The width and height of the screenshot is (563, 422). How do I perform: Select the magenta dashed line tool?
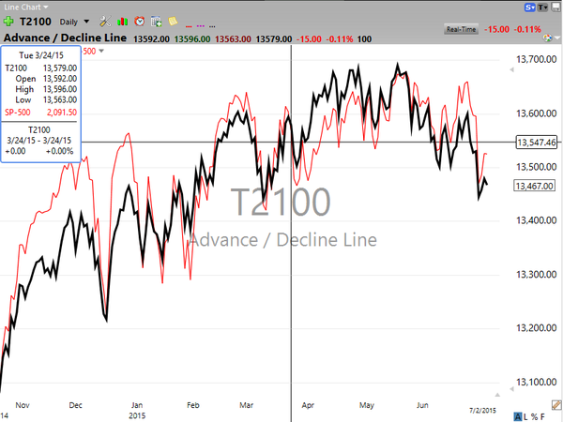pos(201,26)
